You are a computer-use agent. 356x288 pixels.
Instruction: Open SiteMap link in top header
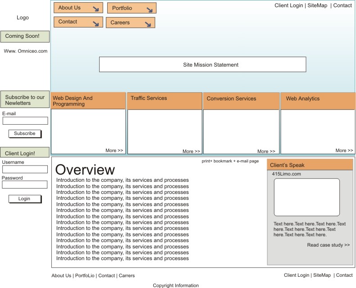coord(317,5)
